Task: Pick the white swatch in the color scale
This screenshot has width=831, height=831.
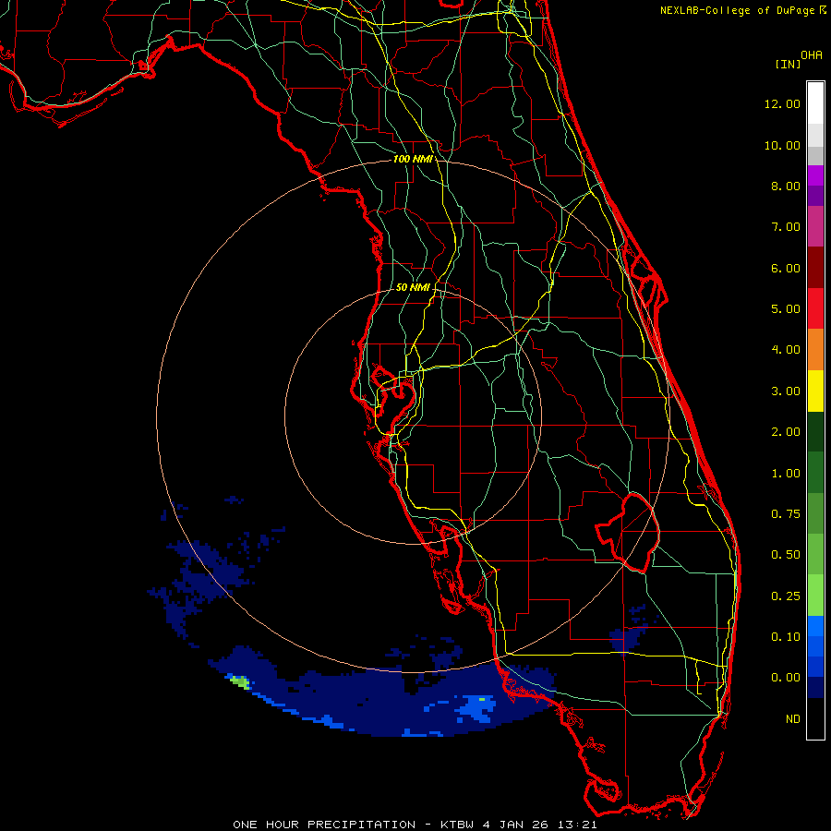Action: point(815,103)
